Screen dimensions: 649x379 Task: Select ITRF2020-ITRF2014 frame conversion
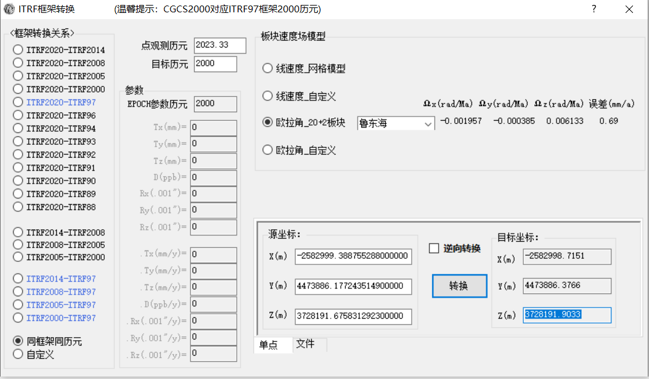point(18,50)
